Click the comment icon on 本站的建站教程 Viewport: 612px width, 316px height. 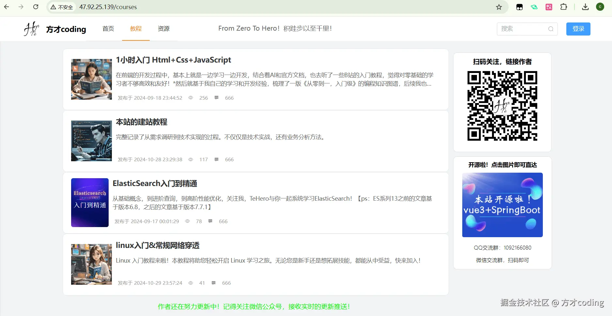click(216, 159)
